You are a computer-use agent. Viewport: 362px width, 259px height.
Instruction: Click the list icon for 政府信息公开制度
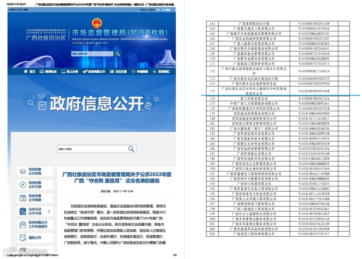23,198
